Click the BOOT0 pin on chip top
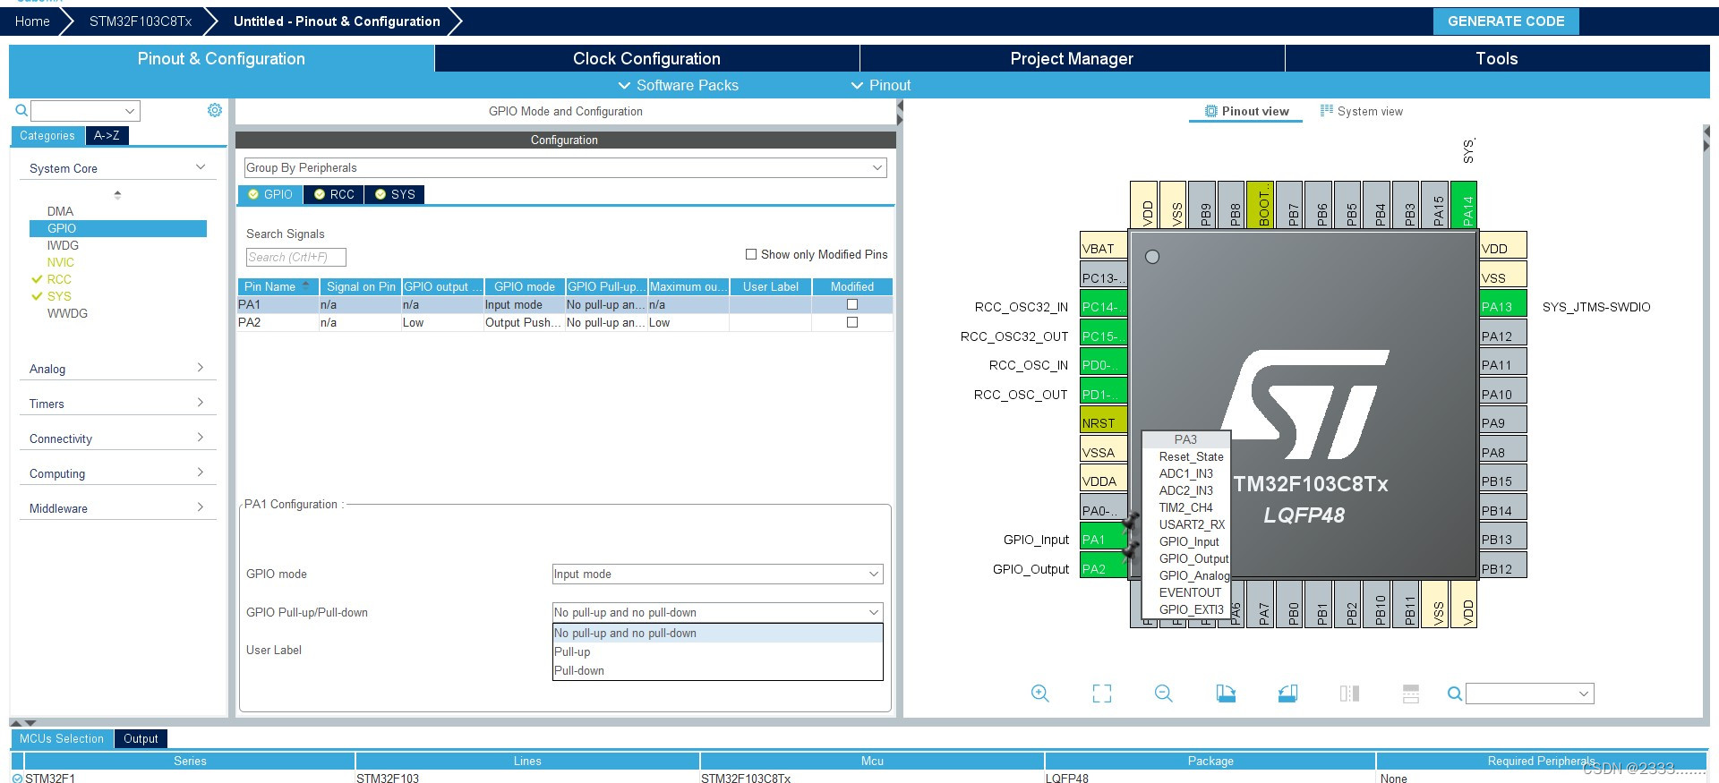 [1261, 205]
